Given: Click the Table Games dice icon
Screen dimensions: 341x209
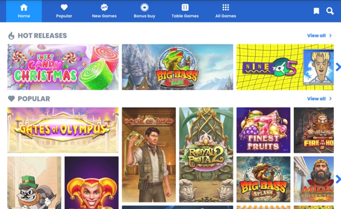Looking at the screenshot, I should coord(185,7).
